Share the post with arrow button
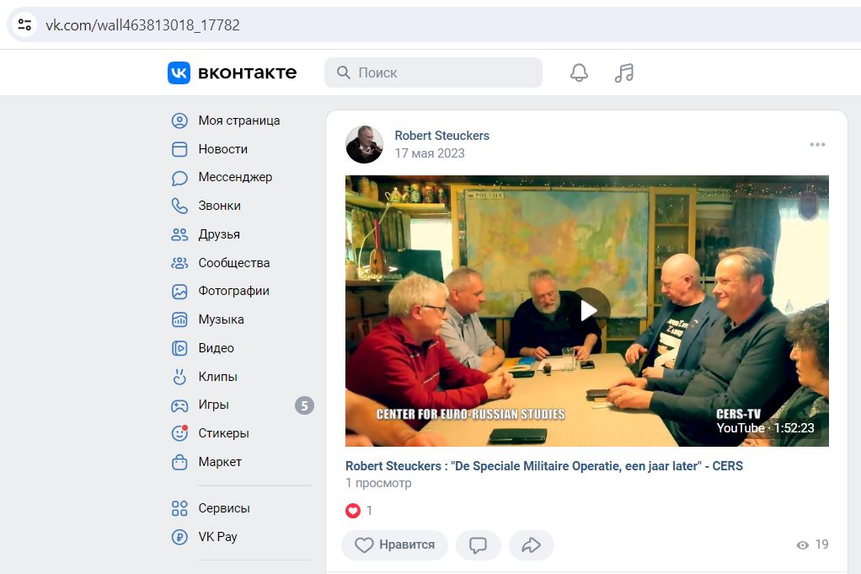Screen dimensions: 861x574 click(x=531, y=544)
